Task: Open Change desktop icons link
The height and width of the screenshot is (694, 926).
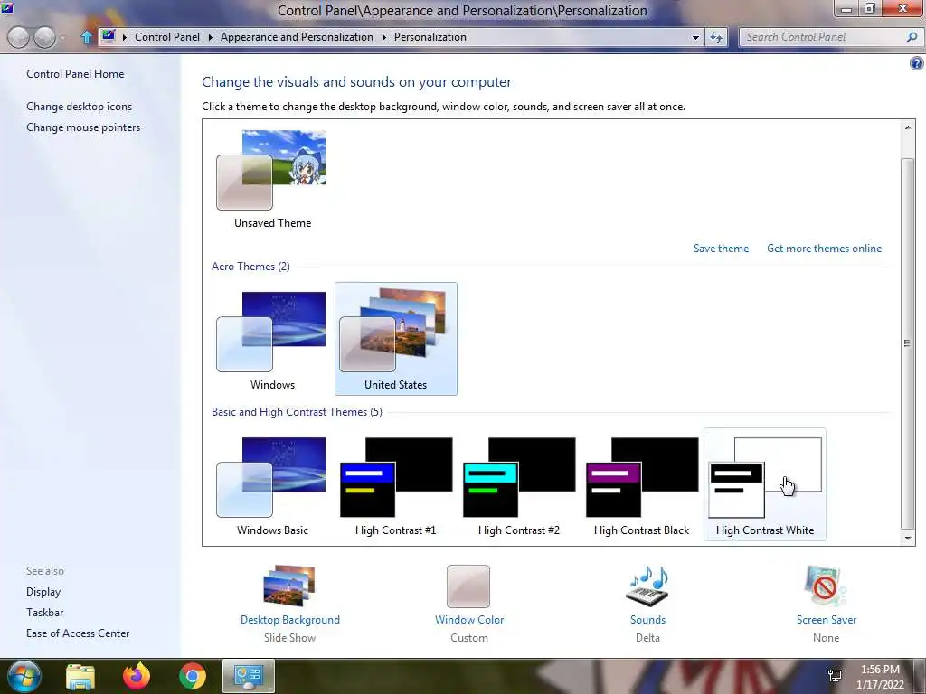Action: [x=80, y=107]
